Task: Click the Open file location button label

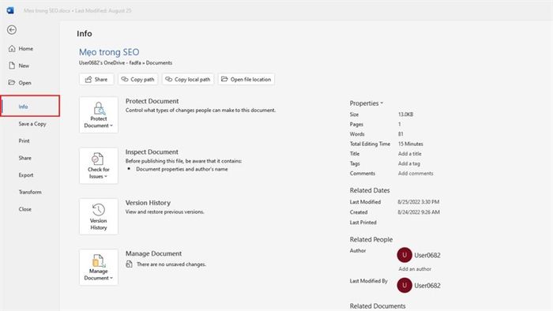Action: [x=250, y=80]
